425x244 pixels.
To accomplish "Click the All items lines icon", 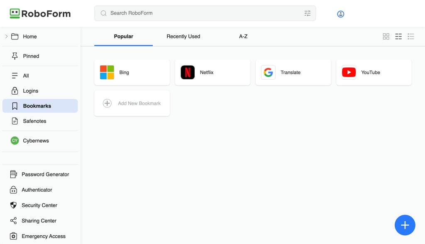I will [15, 76].
